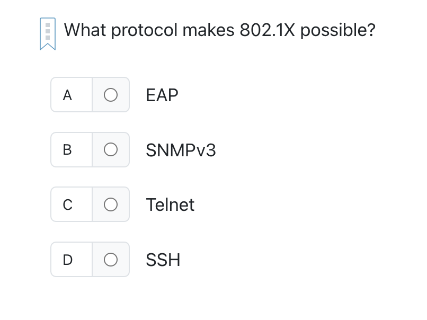
Task: Toggle the option D answer row
Action: click(x=90, y=259)
